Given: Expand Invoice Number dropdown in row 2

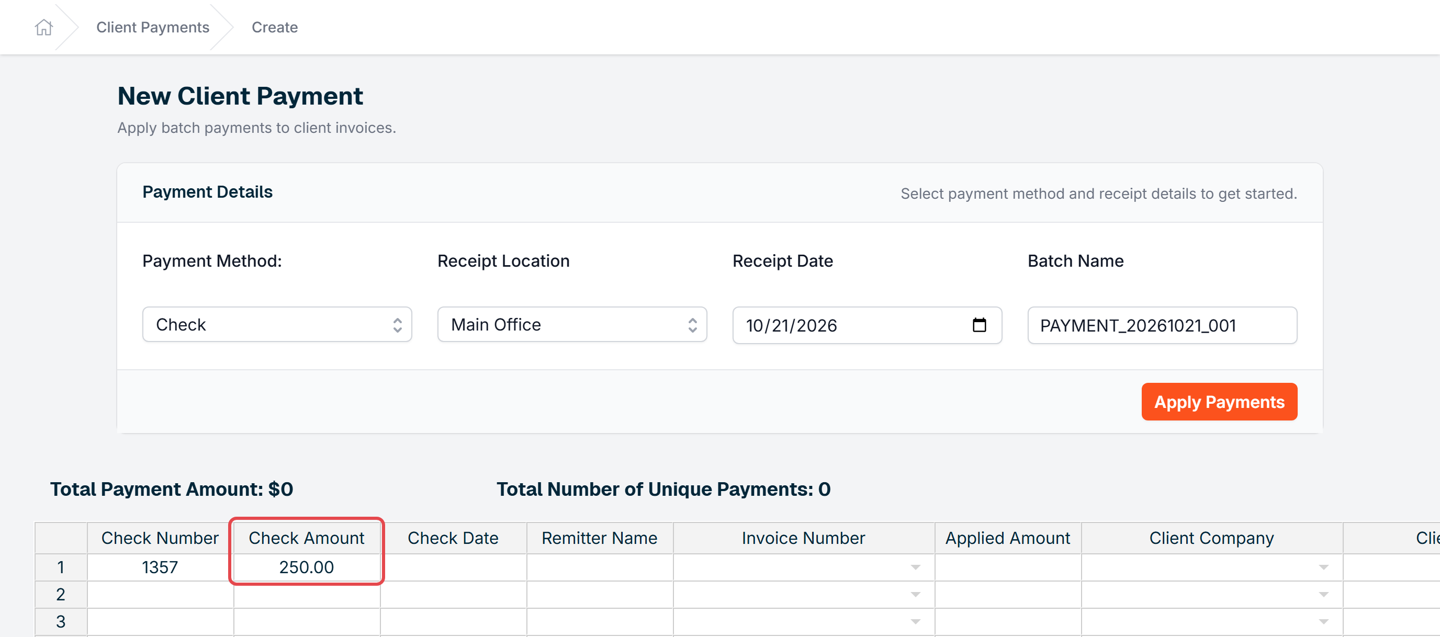Looking at the screenshot, I should [x=915, y=595].
